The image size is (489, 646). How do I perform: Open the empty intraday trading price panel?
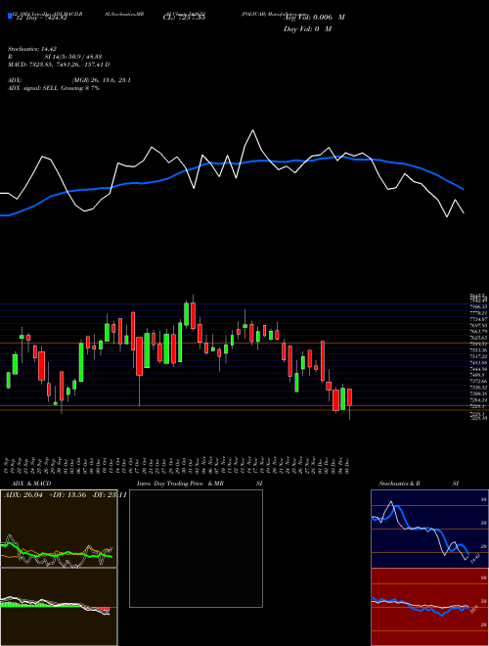(196, 548)
